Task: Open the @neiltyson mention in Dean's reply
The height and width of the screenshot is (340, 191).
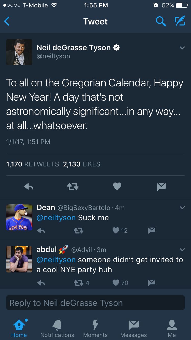Action: point(56,217)
